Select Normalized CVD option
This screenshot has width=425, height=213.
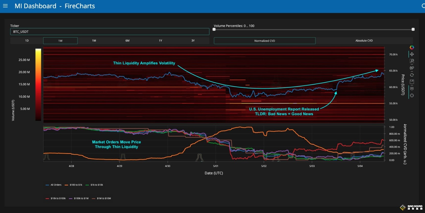coord(265,41)
